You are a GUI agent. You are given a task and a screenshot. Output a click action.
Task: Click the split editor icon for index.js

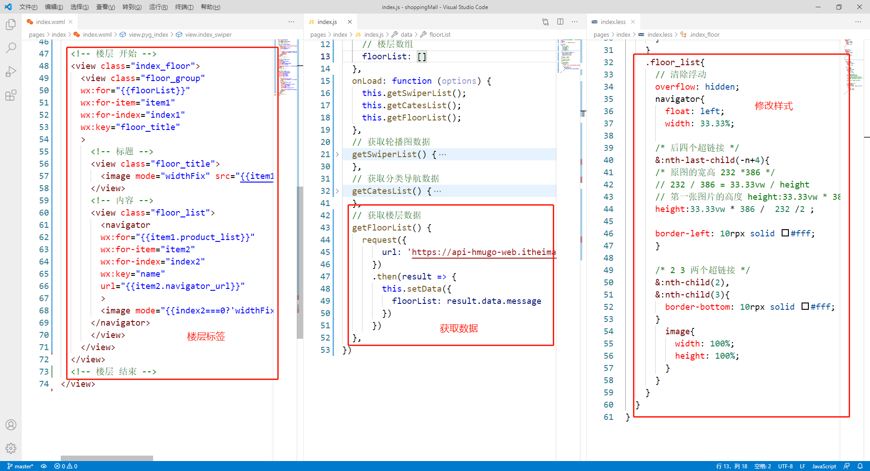click(x=561, y=22)
